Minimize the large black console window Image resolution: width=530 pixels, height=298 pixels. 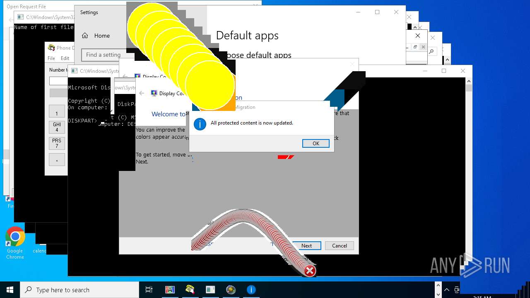[x=425, y=71]
